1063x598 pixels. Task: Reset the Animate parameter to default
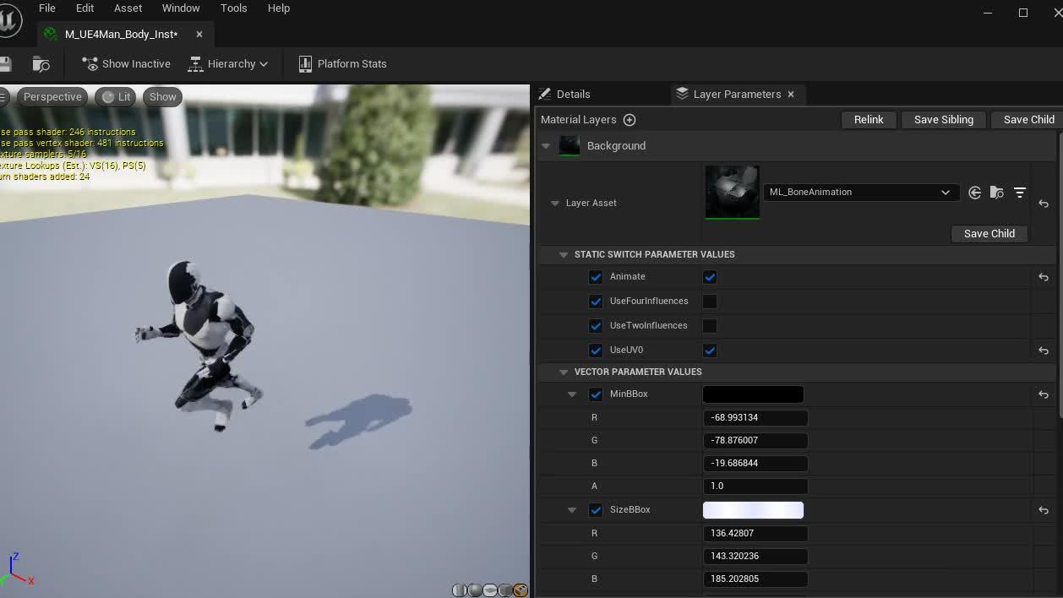point(1043,276)
